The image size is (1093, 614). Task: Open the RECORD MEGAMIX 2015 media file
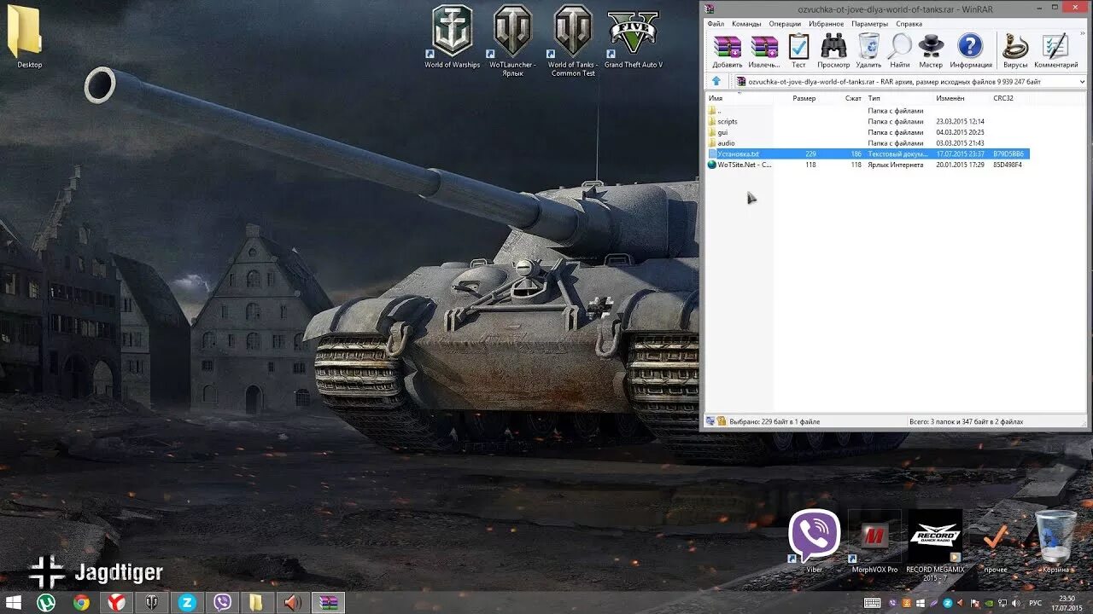(935, 545)
